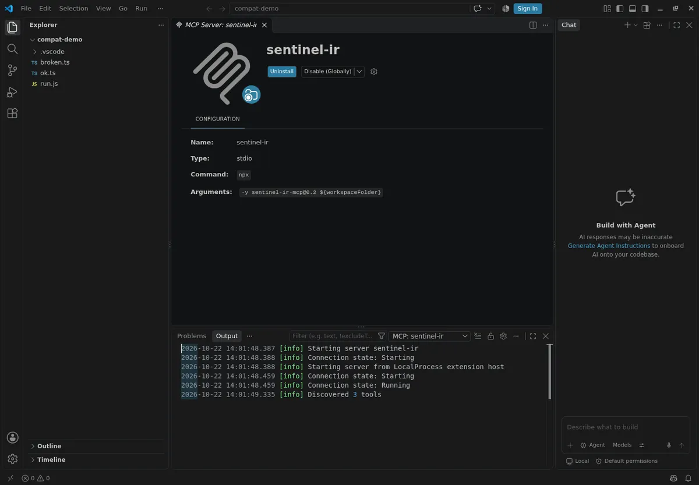
Task: Open the Selection menu
Action: tap(74, 8)
